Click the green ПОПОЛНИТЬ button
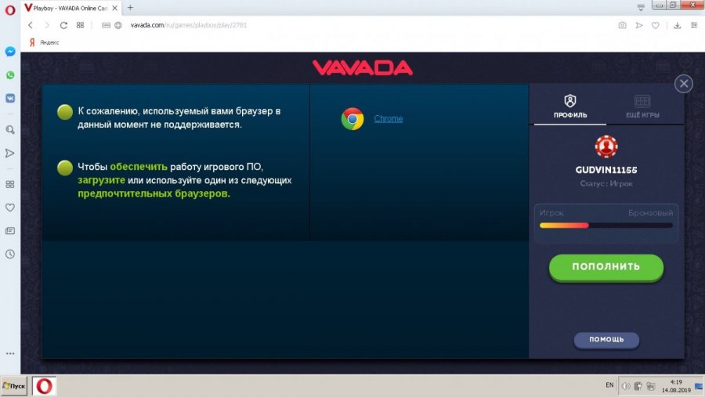This screenshot has height=397, width=705. pyautogui.click(x=606, y=266)
